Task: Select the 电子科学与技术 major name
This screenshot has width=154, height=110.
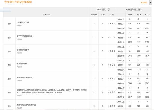Action: [x=23, y=50]
